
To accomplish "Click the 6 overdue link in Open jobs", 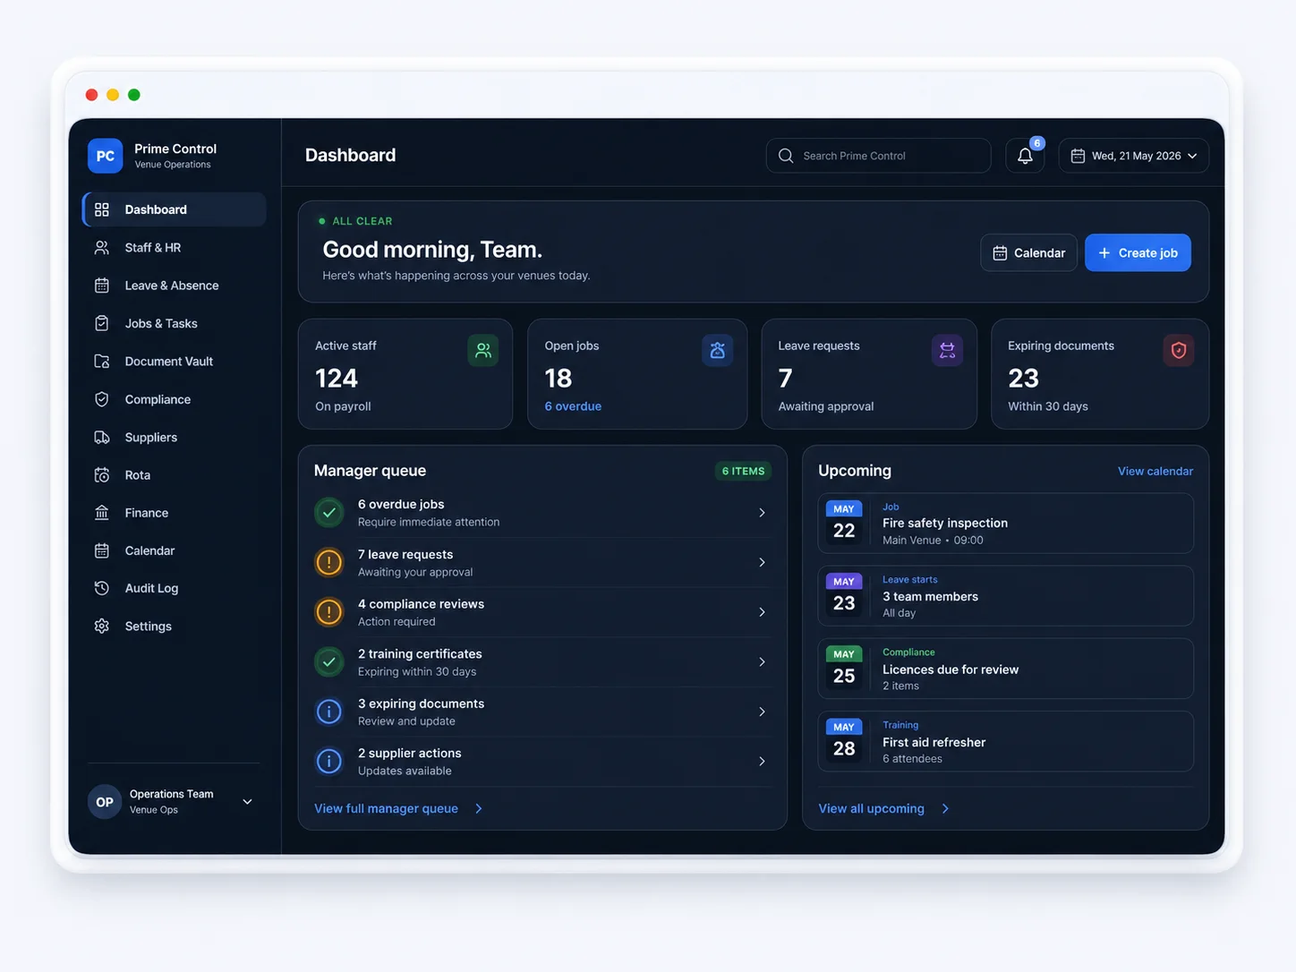I will pos(573,406).
